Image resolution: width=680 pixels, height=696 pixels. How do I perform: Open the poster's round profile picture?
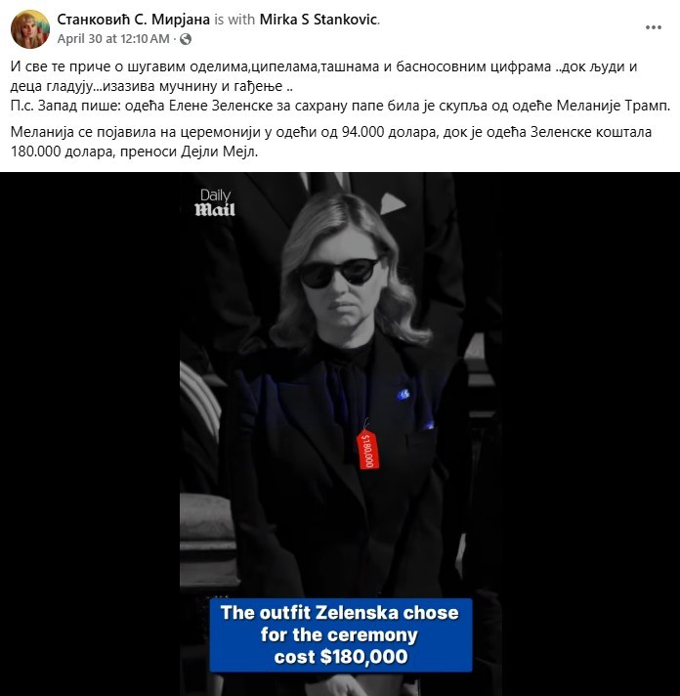[x=30, y=29]
